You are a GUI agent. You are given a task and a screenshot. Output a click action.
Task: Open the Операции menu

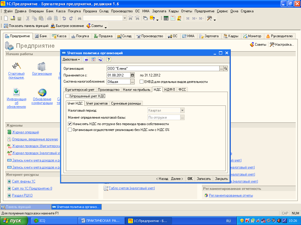[x=36, y=11]
